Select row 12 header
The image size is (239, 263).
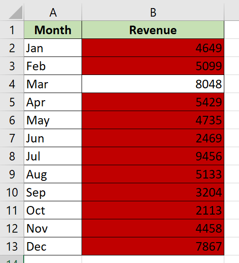[x=12, y=228]
